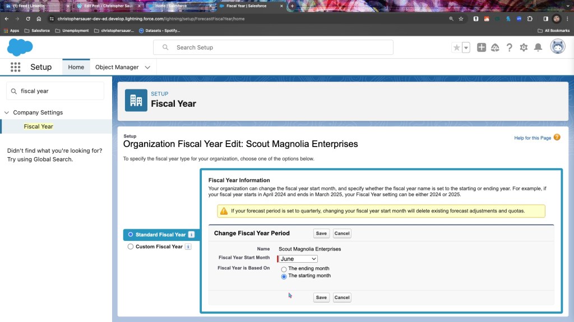The width and height of the screenshot is (574, 322).
Task: Choose 'The ending month' radio button
Action: pos(284,269)
